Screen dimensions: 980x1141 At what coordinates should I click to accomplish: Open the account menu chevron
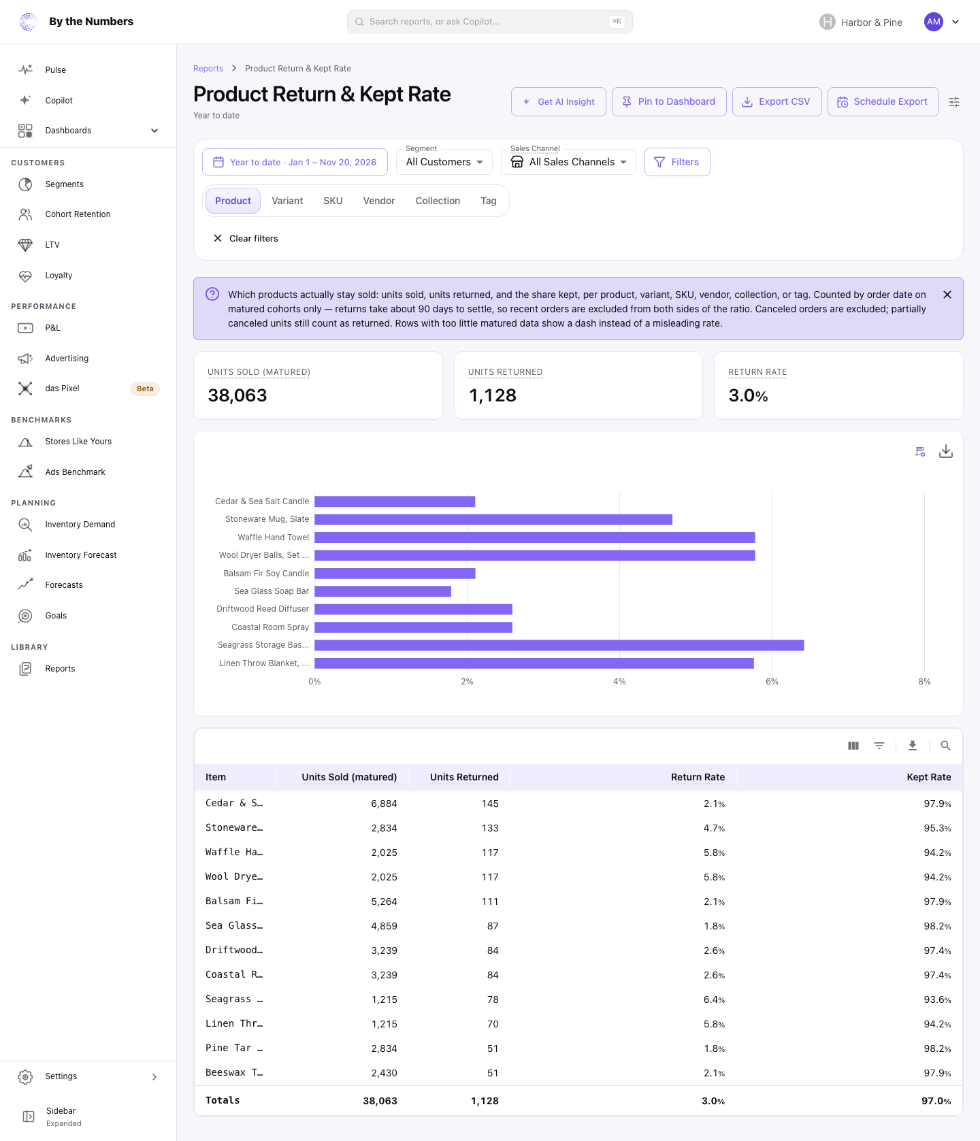[955, 22]
